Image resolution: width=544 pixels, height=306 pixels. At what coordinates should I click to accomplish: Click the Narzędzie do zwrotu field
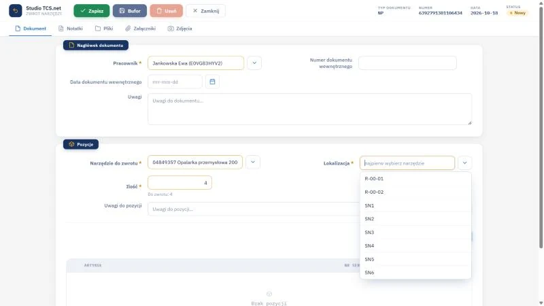click(195, 163)
